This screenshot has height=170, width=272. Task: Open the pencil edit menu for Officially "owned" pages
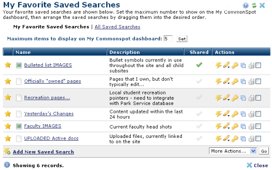[x=227, y=81]
